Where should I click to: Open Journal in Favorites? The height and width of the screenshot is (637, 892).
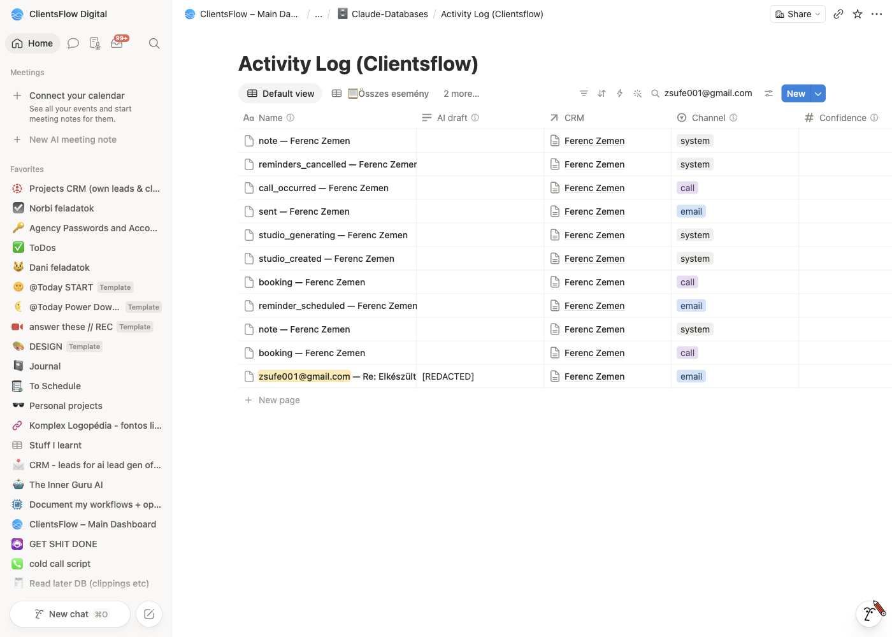87,366
